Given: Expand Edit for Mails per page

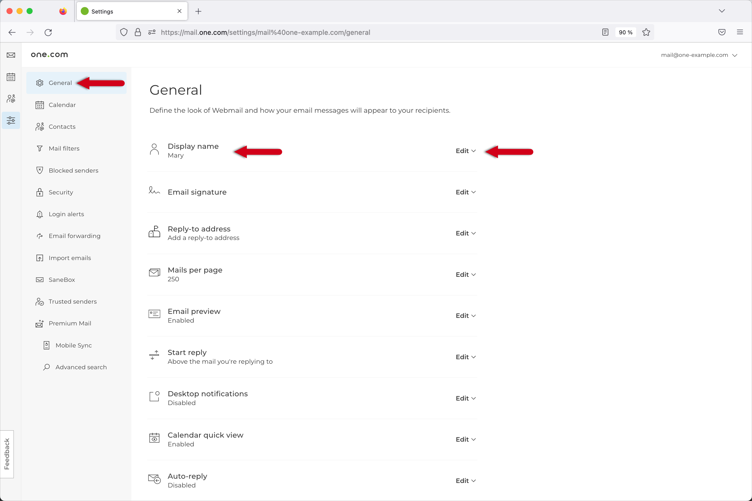Looking at the screenshot, I should pos(465,275).
